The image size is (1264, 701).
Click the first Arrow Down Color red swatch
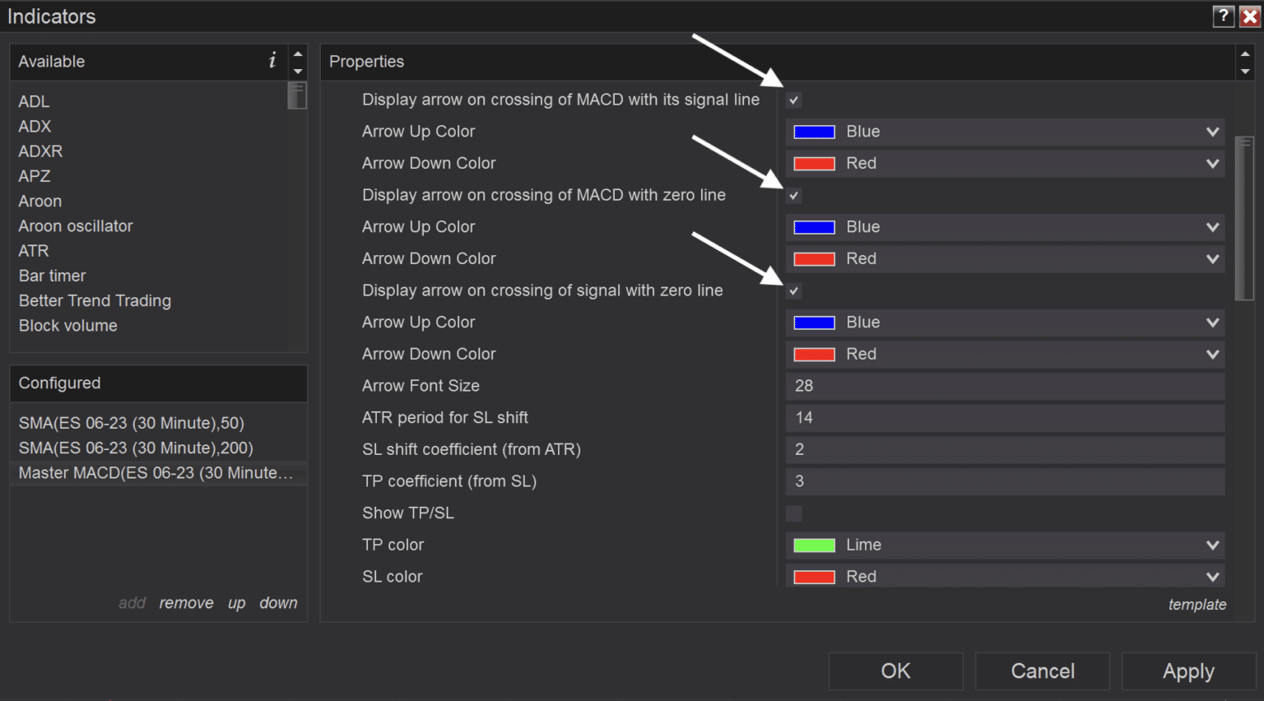(814, 164)
